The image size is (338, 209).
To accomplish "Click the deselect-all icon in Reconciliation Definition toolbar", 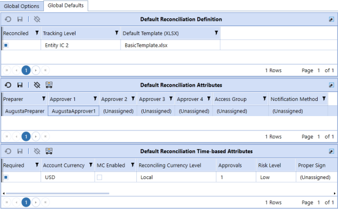I will pos(37,19).
